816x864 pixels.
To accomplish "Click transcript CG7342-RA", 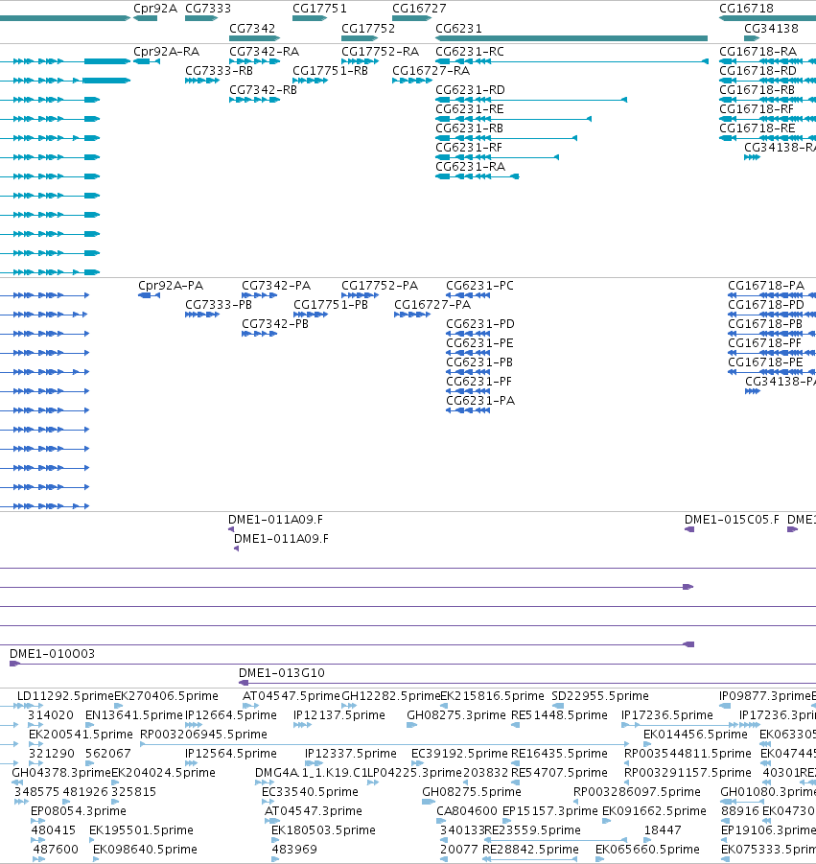I will [264, 51].
